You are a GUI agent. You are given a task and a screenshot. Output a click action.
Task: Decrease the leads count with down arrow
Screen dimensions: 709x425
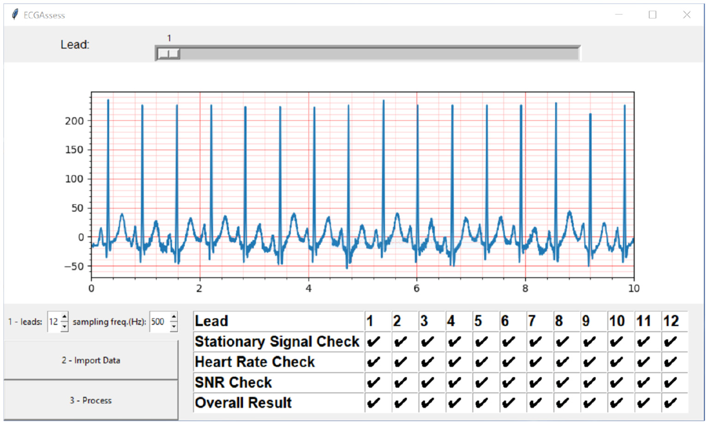coord(64,326)
